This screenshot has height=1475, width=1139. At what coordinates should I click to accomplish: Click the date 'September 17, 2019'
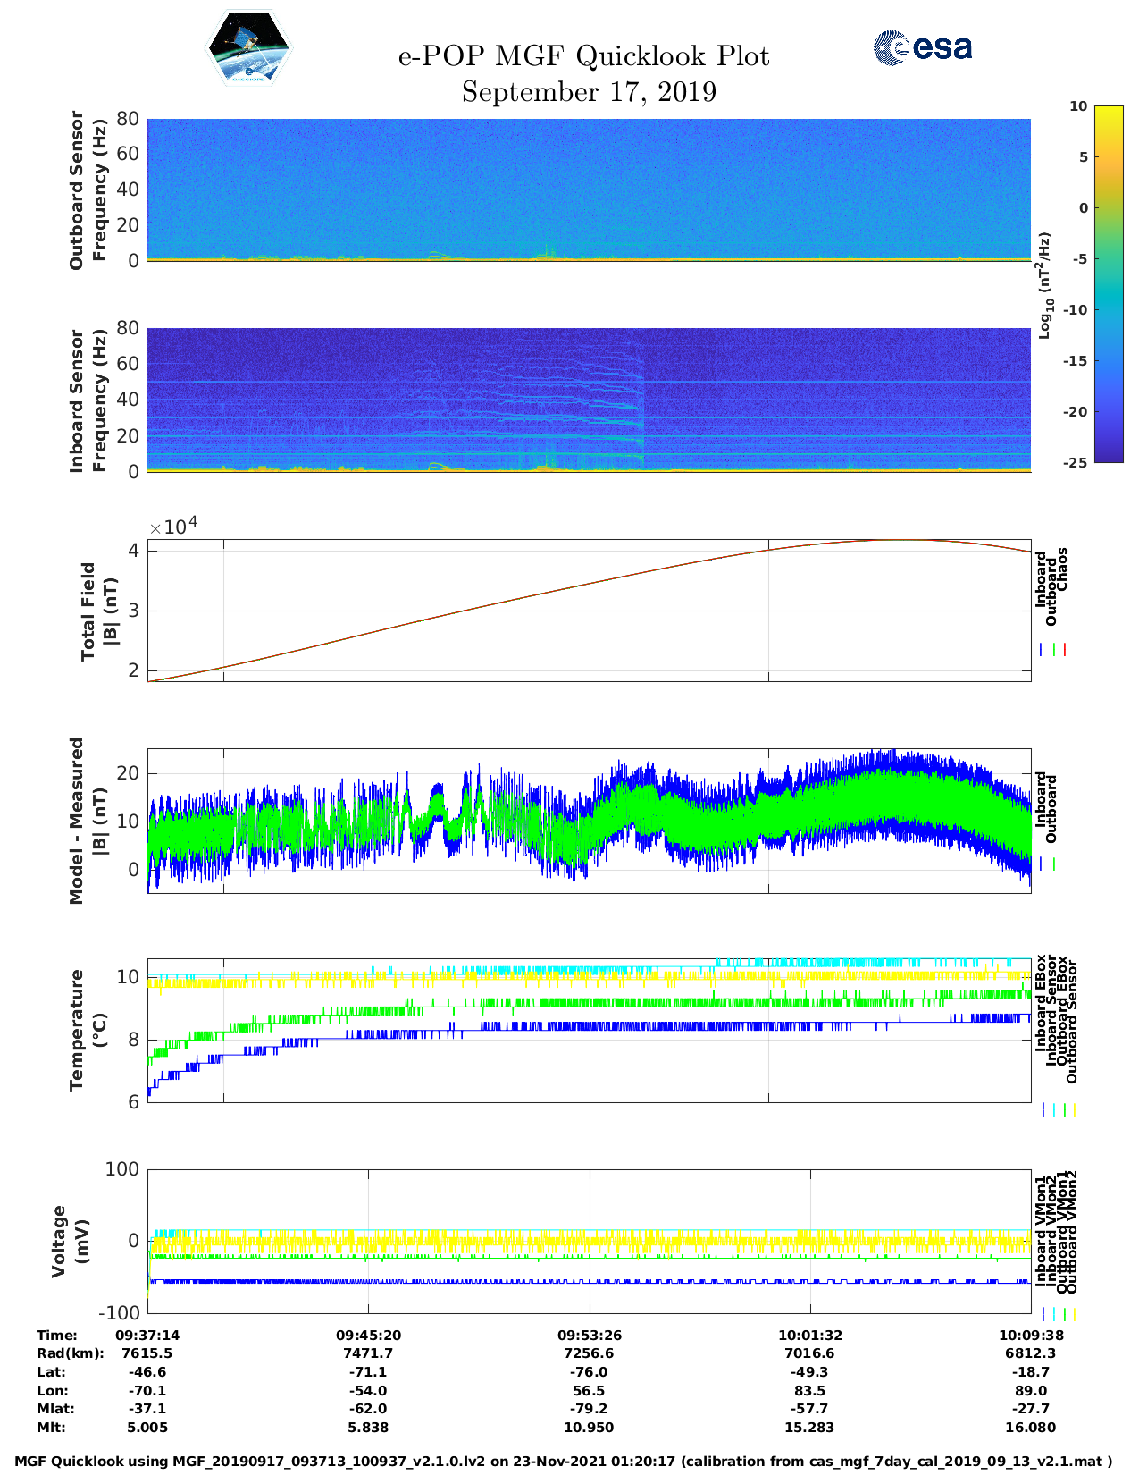[589, 92]
